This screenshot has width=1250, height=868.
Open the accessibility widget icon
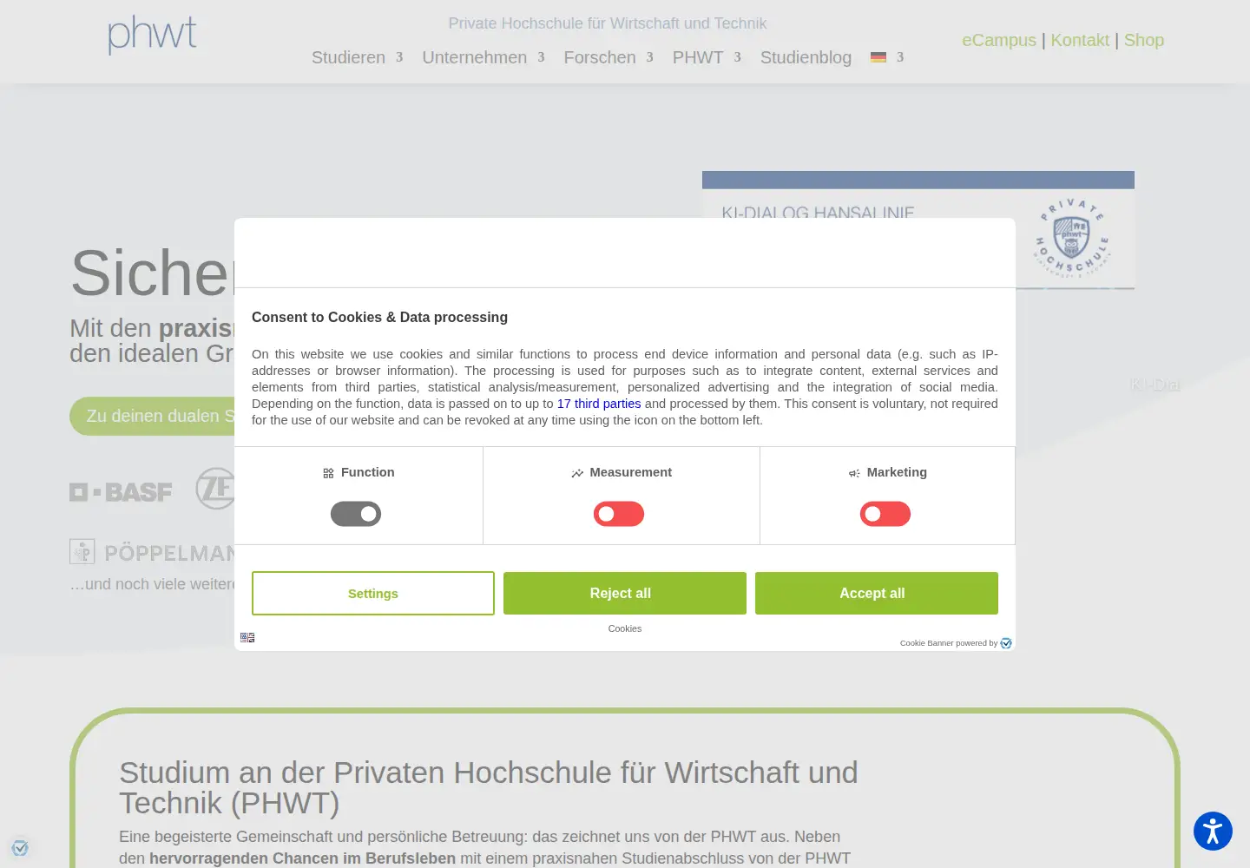pos(1213,831)
